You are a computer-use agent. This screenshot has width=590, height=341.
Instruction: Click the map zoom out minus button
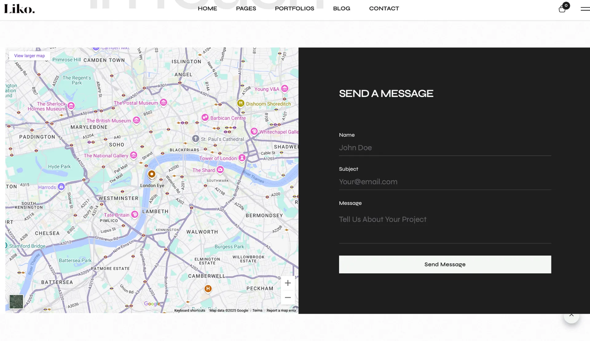(x=288, y=297)
